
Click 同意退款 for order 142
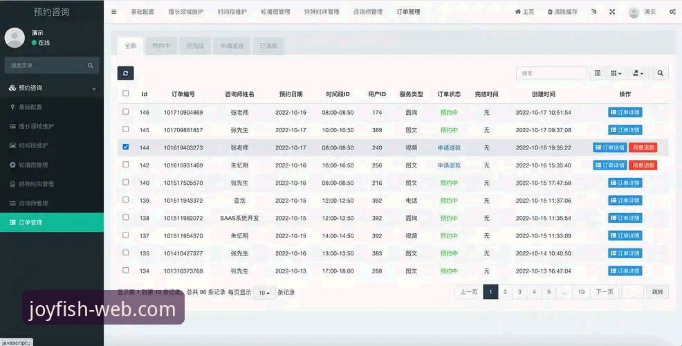coord(643,165)
